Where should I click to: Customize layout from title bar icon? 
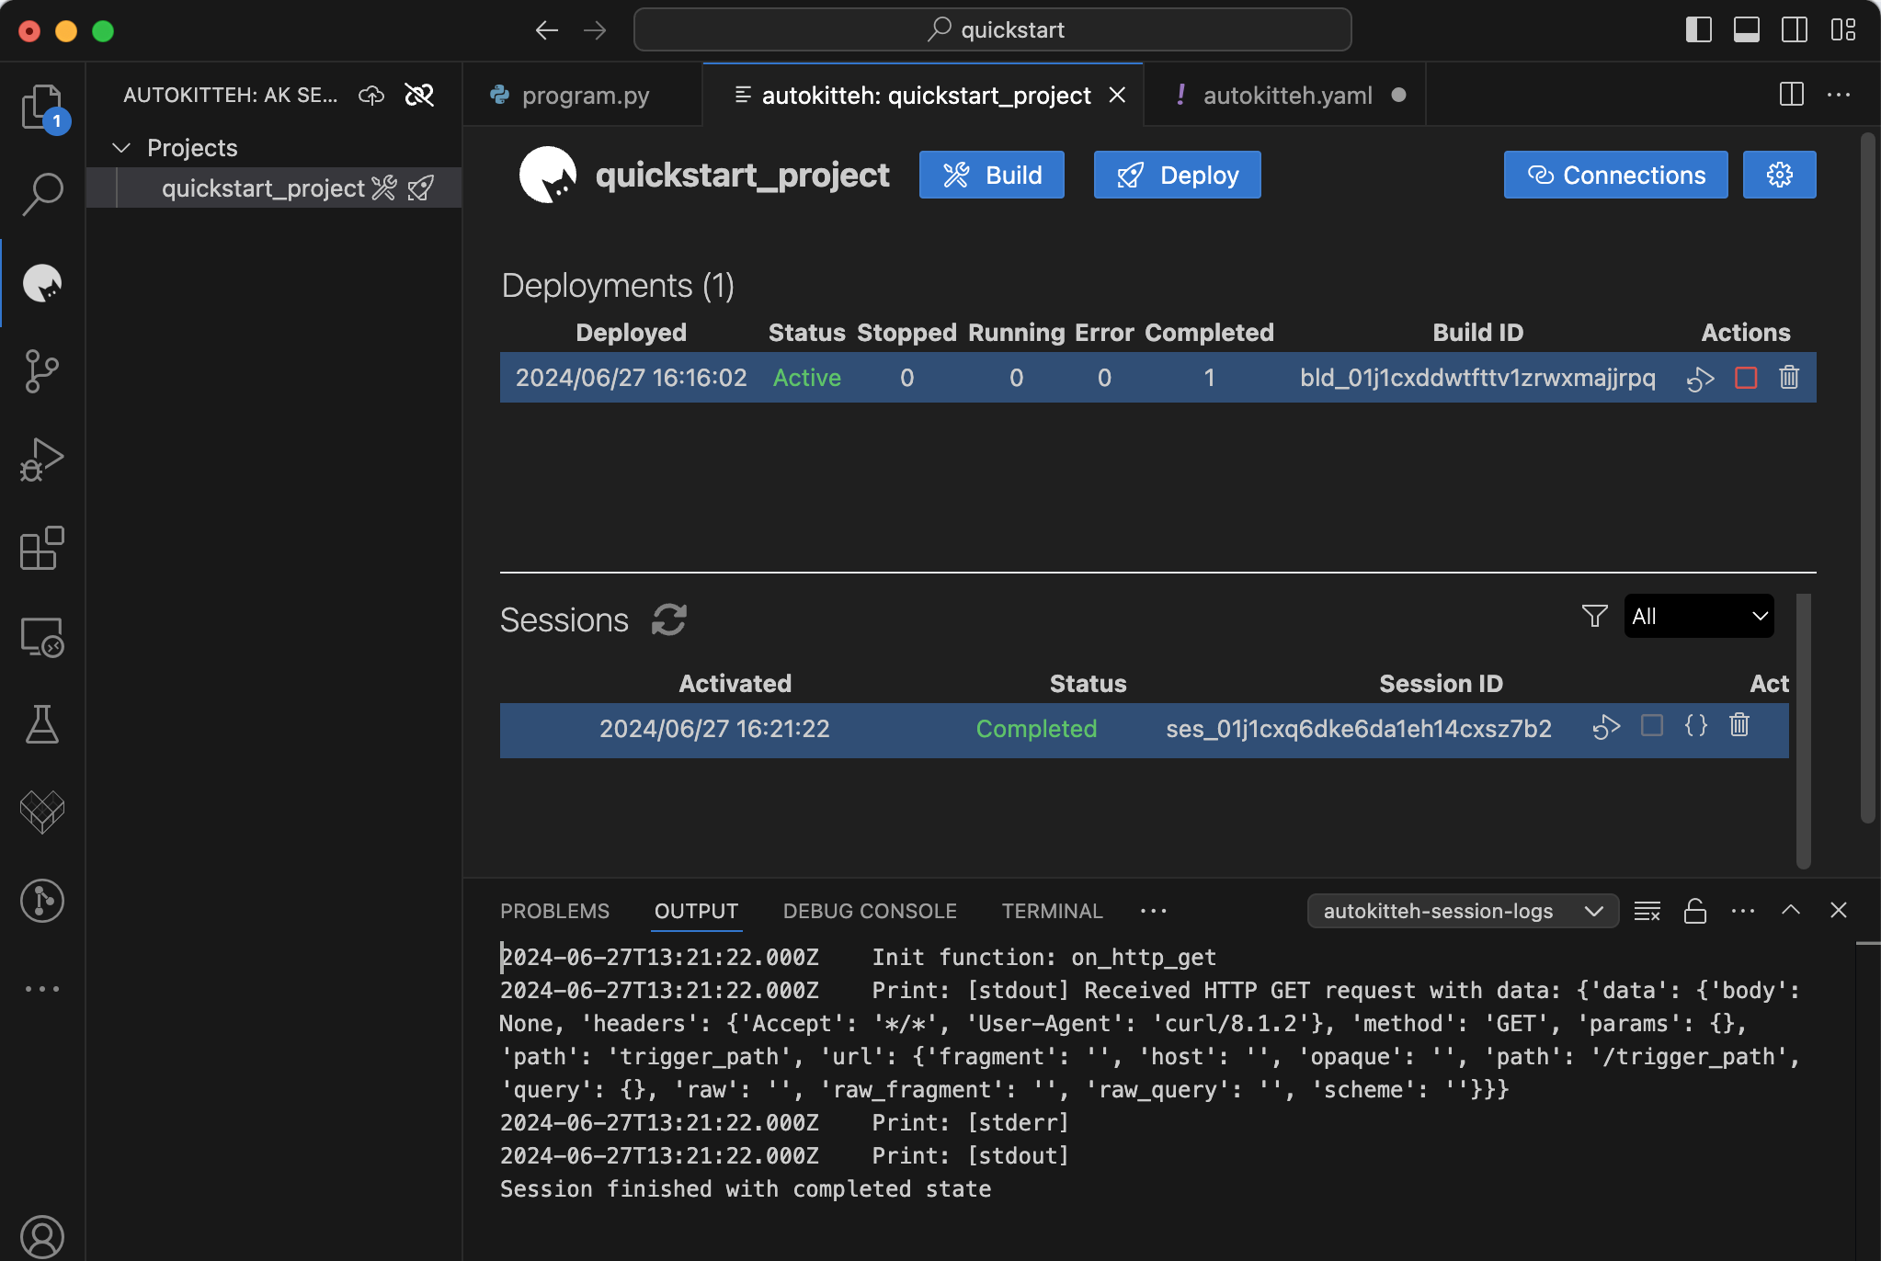1843,30
